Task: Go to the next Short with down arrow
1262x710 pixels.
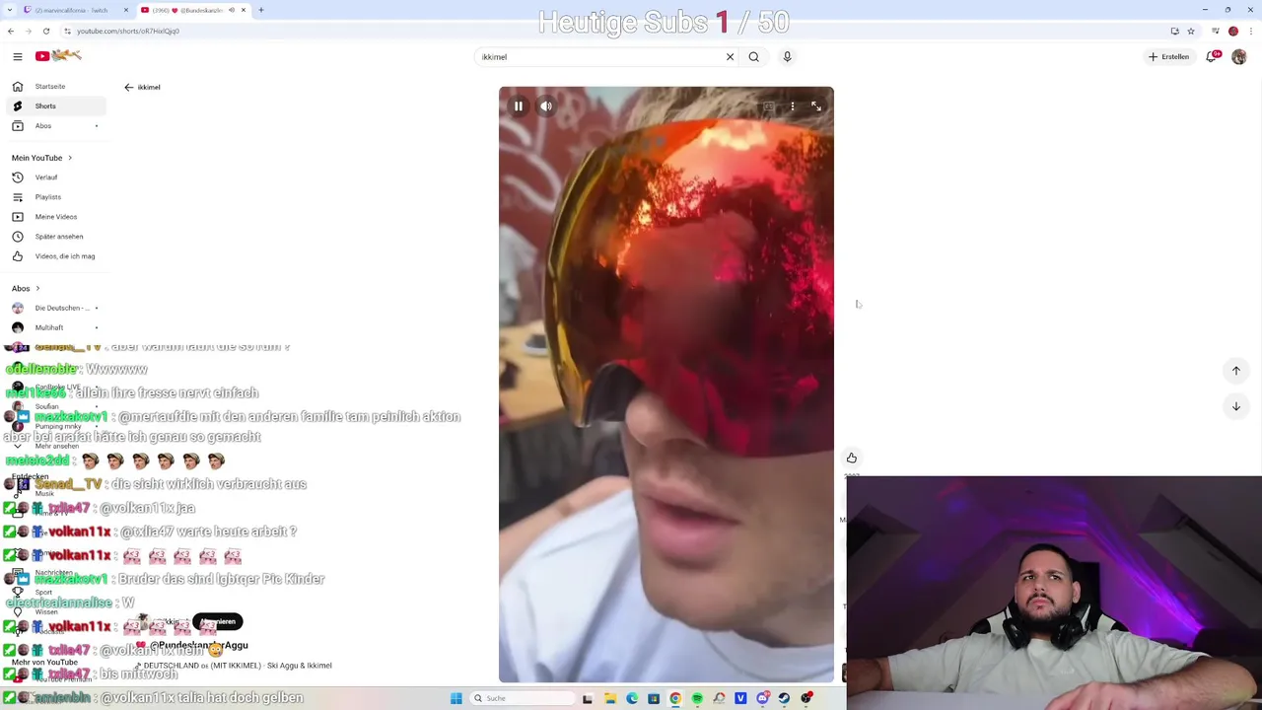Action: pos(1235,406)
